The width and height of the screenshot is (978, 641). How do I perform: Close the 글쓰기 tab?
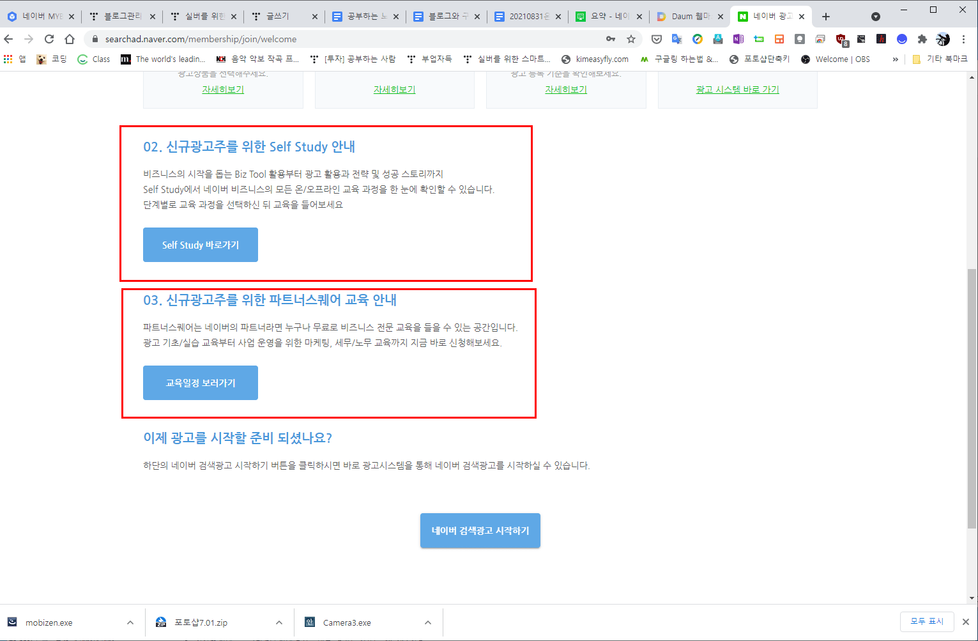click(314, 17)
